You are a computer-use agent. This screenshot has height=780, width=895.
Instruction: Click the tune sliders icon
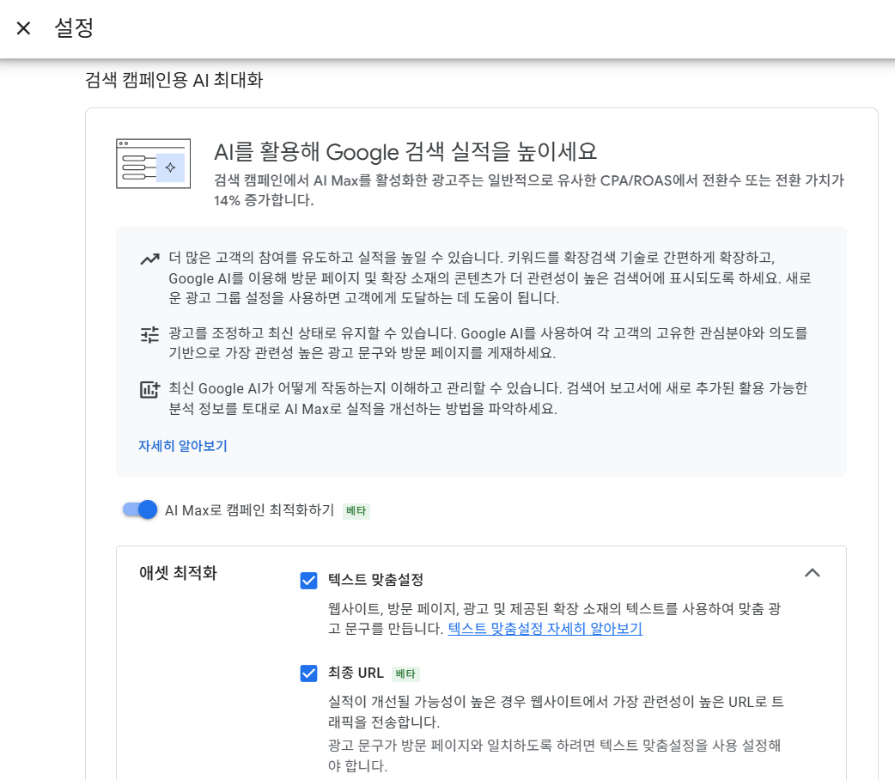[x=149, y=335]
